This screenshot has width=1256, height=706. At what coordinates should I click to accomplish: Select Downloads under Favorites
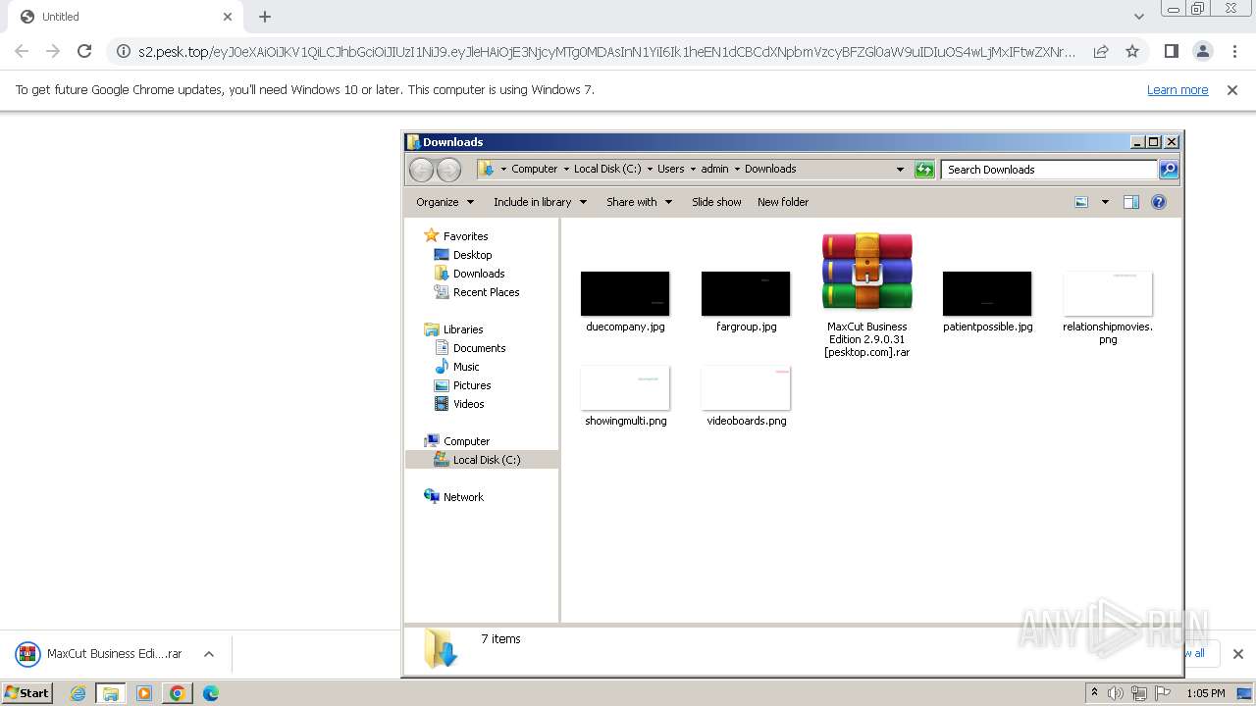479,274
